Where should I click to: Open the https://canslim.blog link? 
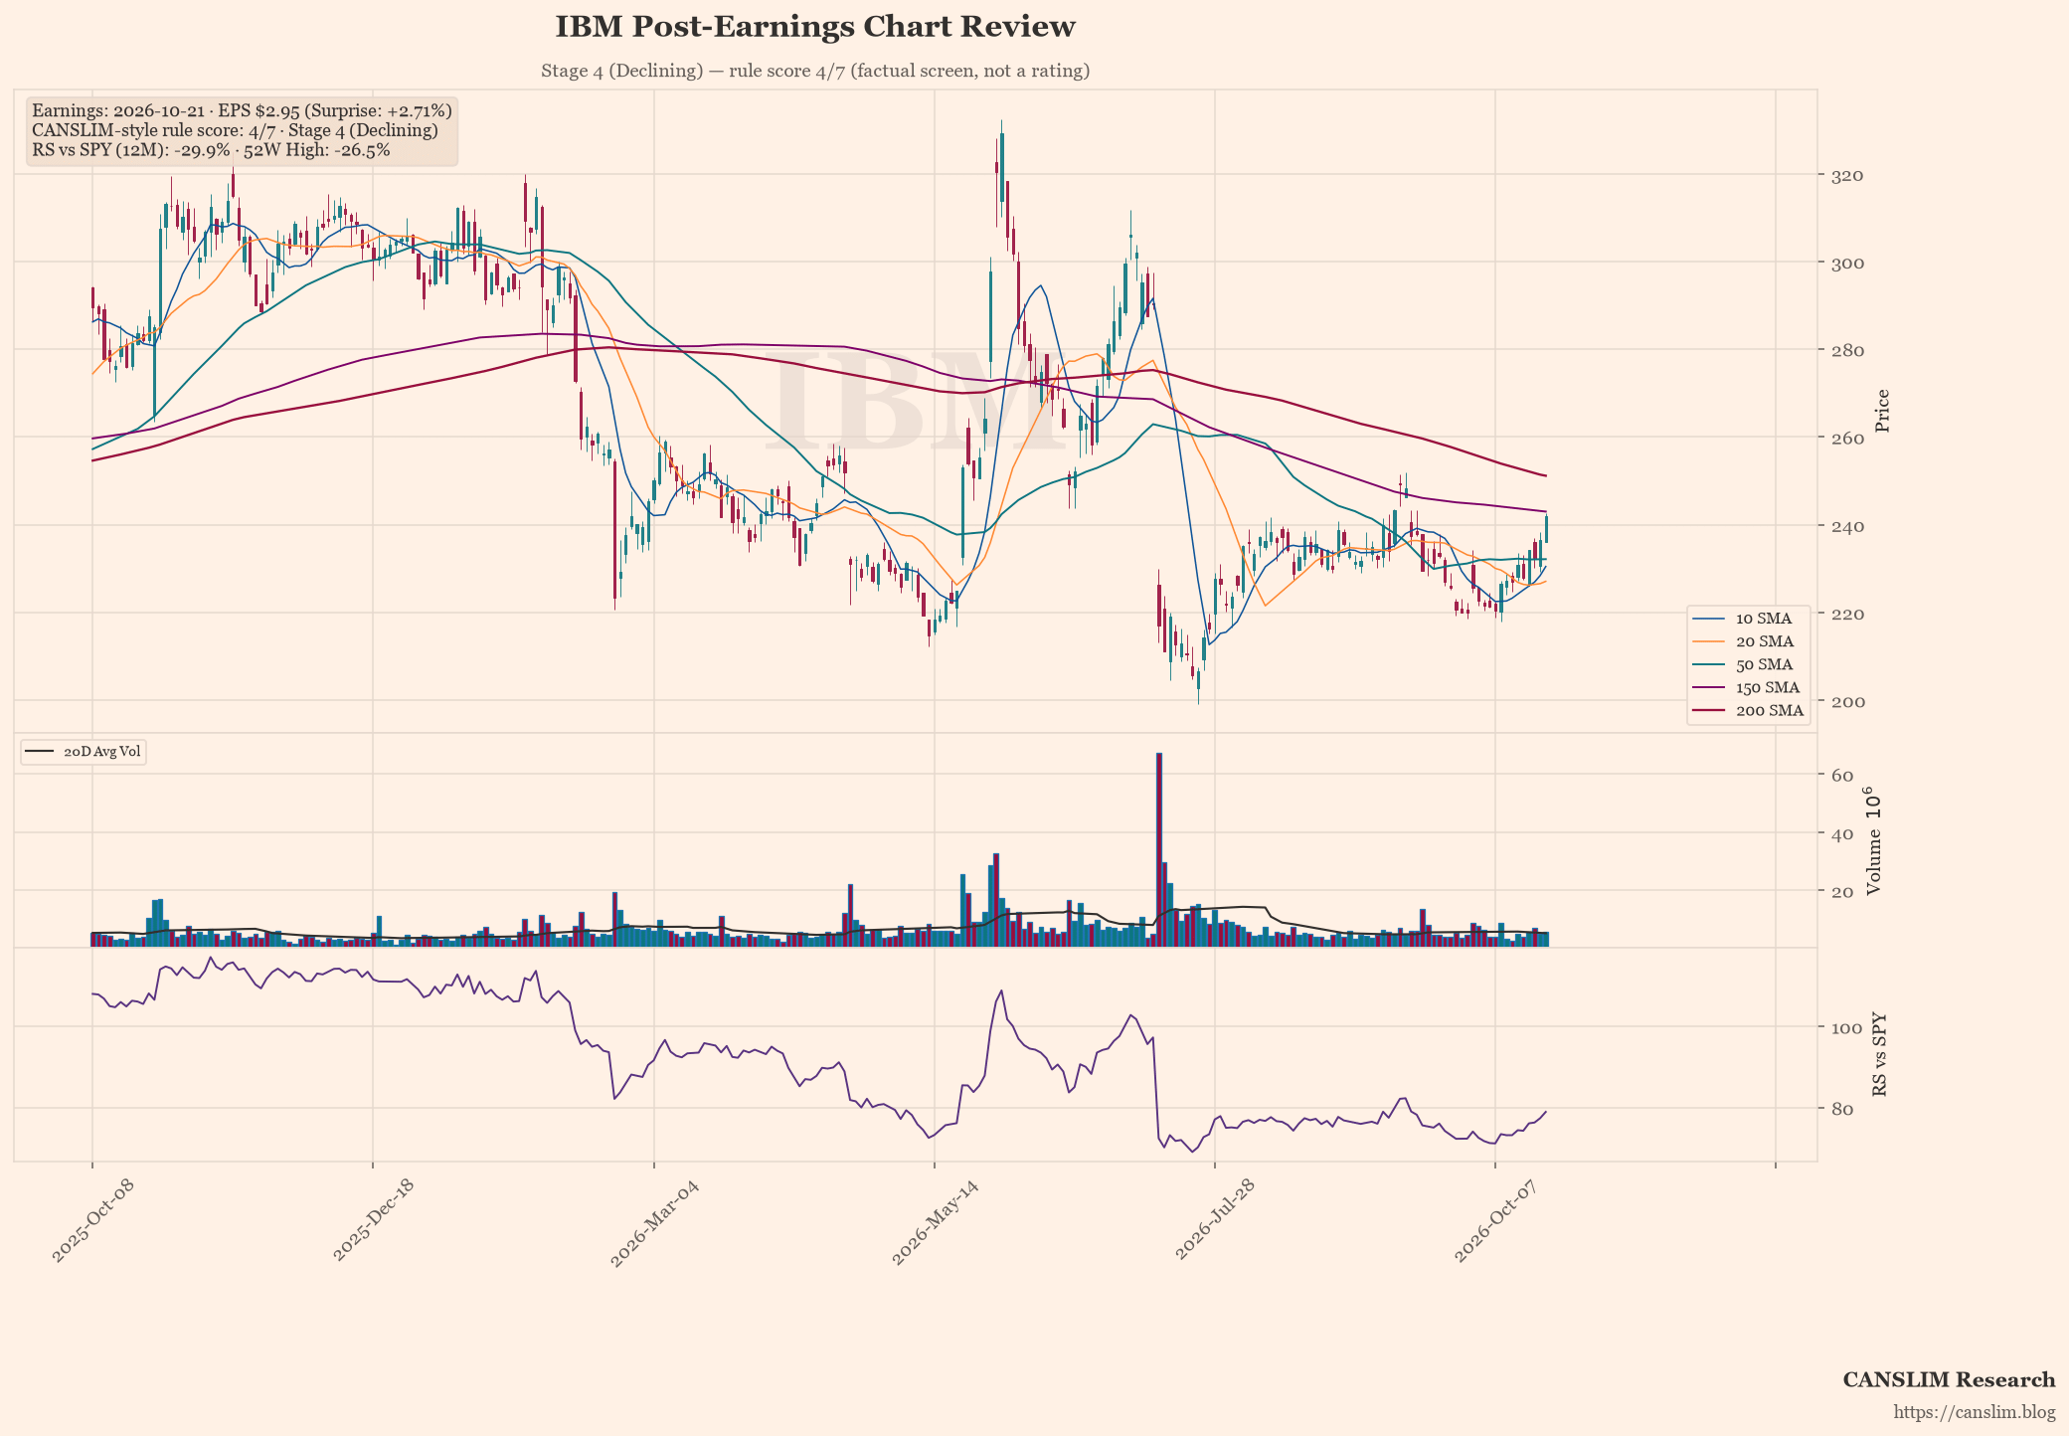pos(1975,1413)
